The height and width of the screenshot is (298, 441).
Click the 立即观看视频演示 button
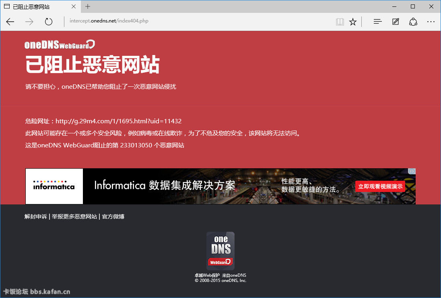(380, 186)
